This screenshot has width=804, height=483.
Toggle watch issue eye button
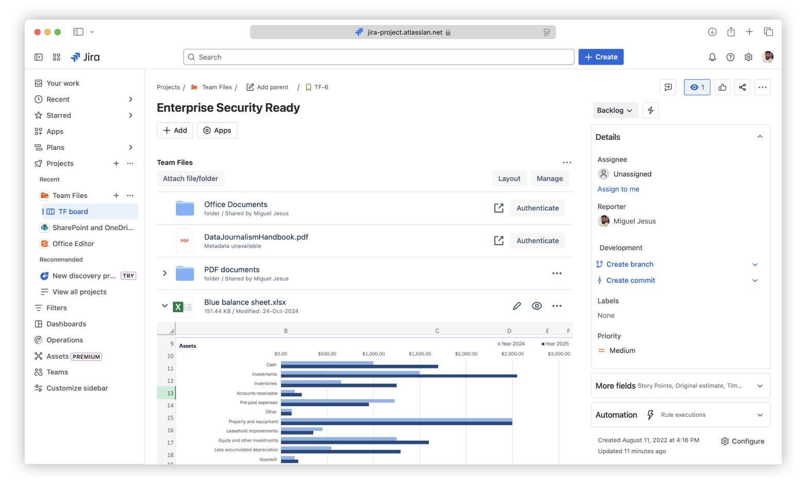tap(697, 87)
